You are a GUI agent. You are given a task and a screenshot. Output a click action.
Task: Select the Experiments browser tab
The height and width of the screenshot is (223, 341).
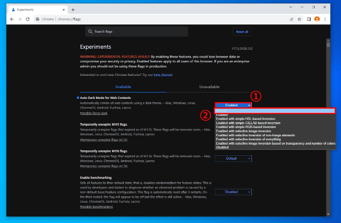tap(38, 10)
